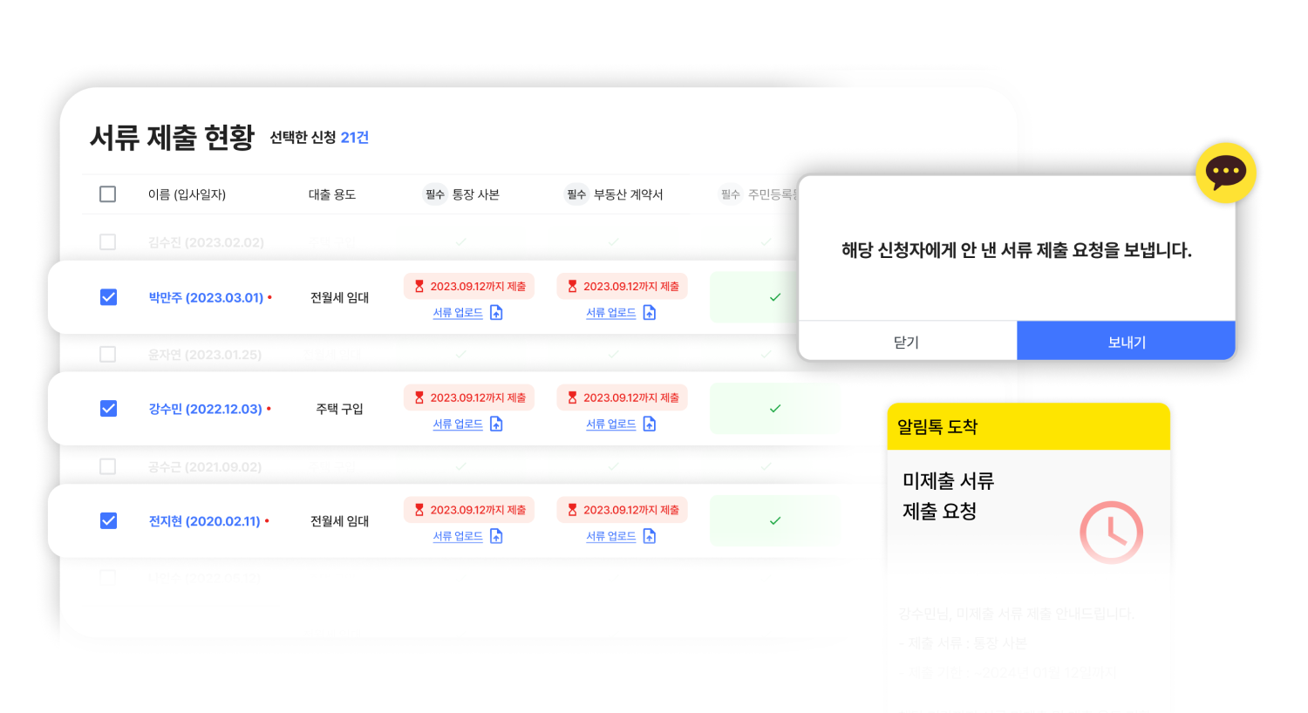Click 서류 업로드 link for 전지현 통장 사본
Screen dimensions: 1308x713
pos(458,536)
